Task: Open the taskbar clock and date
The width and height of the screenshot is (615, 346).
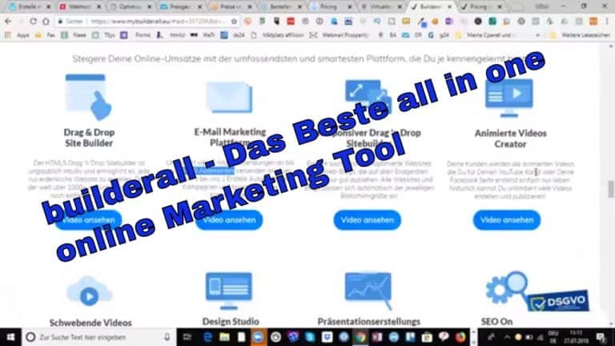Action: (577, 337)
